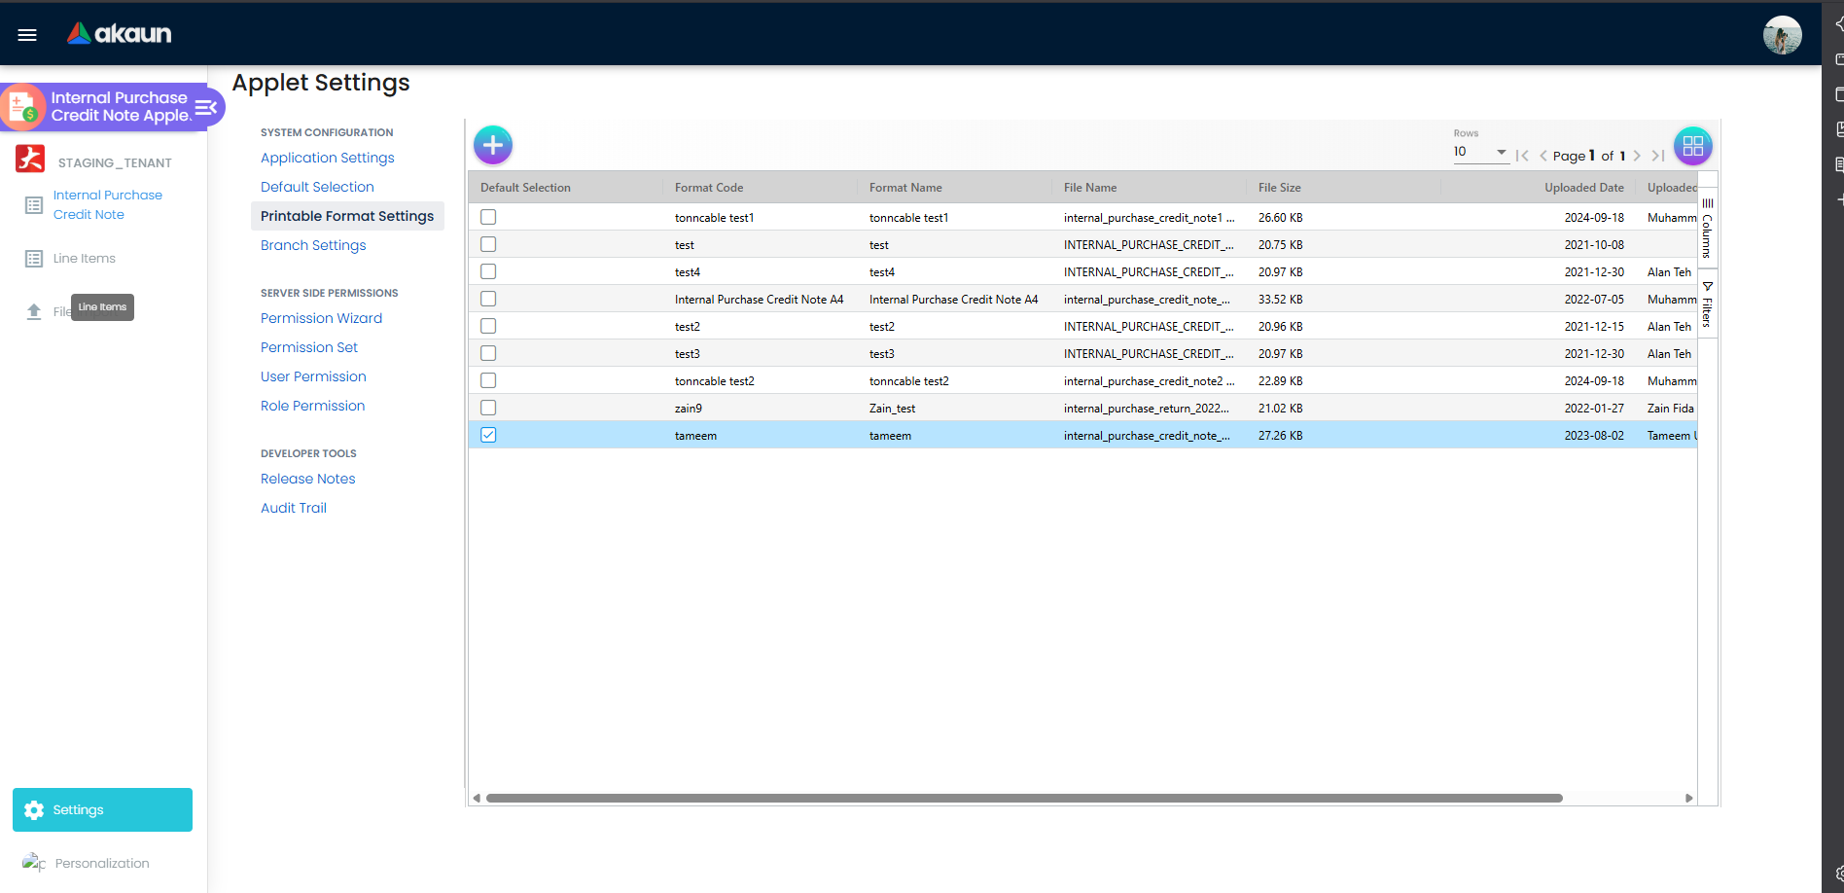
Task: Click the akaun logo
Action: 119,33
